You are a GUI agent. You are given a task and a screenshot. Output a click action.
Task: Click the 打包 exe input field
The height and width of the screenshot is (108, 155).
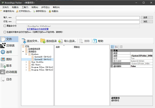pyautogui.click(x=78, y=22)
